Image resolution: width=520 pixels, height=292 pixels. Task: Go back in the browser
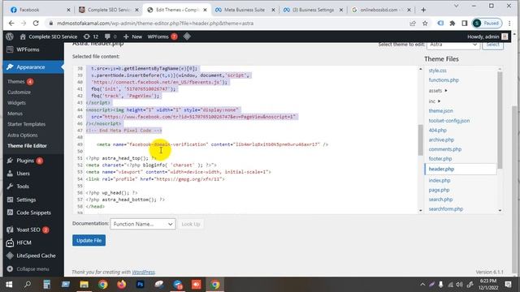coord(11,24)
